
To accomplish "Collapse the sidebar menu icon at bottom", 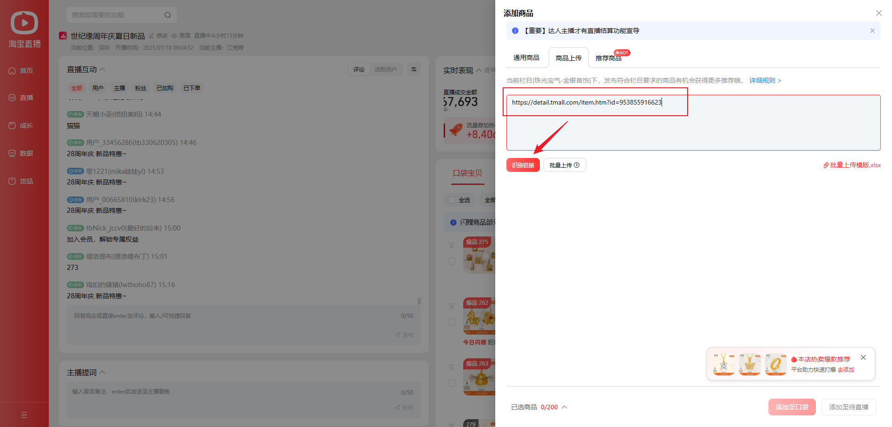I will point(24,415).
